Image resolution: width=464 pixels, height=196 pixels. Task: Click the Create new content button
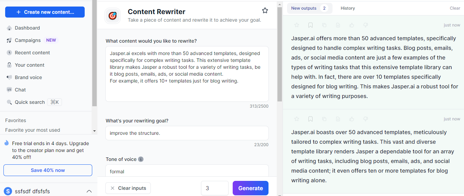click(x=45, y=12)
